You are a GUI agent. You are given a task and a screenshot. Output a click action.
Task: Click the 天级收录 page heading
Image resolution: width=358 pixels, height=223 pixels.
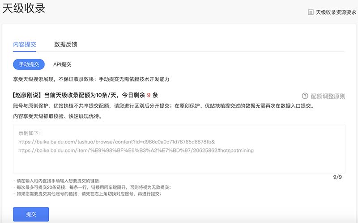pyautogui.click(x=24, y=8)
